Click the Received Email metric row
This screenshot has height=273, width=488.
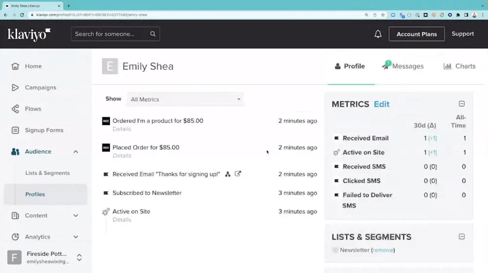coord(400,138)
